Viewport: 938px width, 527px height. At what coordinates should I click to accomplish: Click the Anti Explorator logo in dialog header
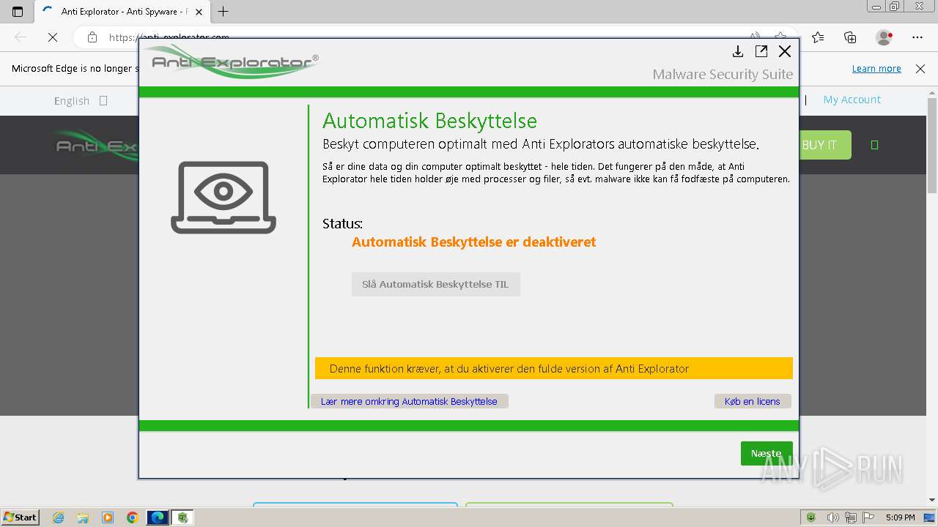231,62
